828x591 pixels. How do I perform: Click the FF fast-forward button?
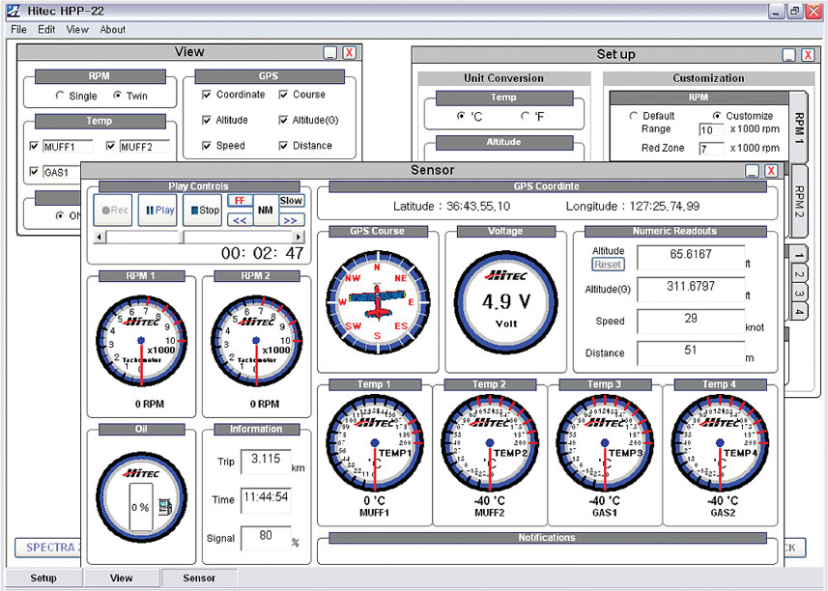pos(240,201)
